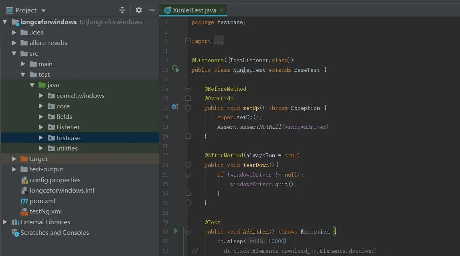Run the Addition test with green arrow
This screenshot has height=256, width=460.
(176, 231)
